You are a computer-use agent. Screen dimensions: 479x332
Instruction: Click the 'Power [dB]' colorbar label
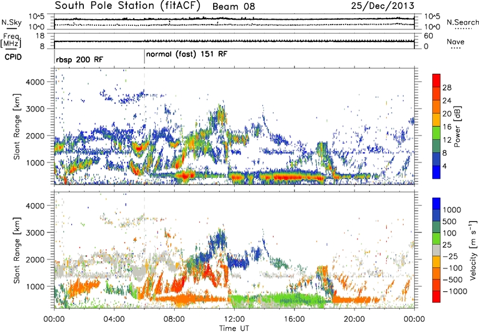pos(457,126)
